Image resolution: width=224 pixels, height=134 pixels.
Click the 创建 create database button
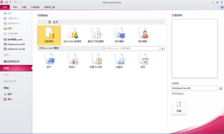179,107
